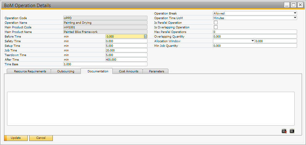Expand the Operation Break dropdown

click(x=295, y=14)
